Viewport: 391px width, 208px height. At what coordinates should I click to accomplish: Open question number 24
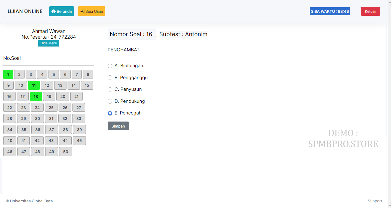37,108
